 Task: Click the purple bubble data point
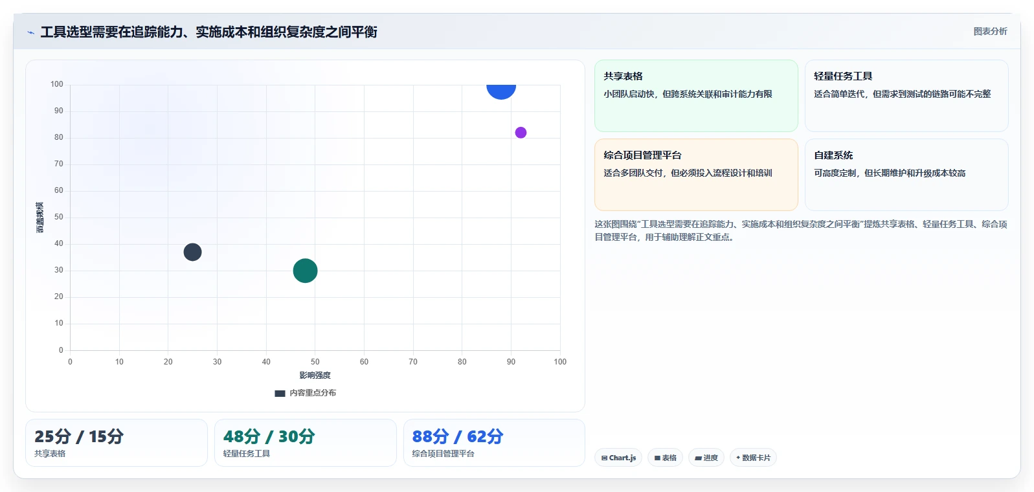tap(521, 133)
